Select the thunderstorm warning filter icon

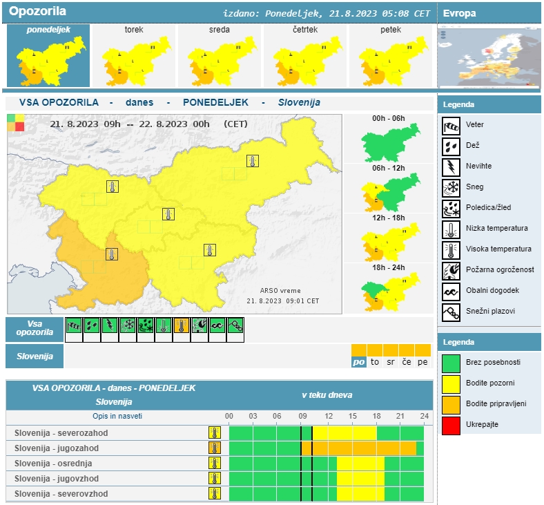point(110,326)
